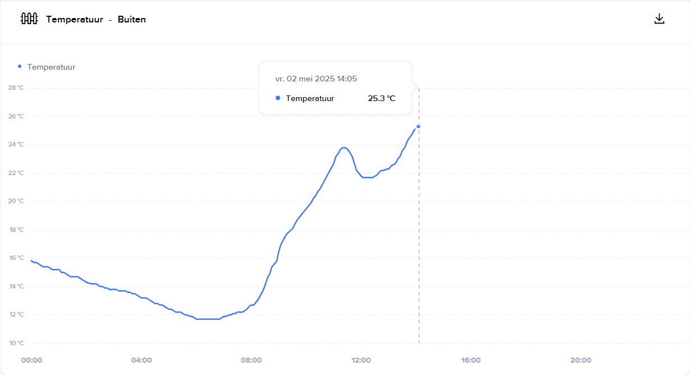The image size is (690, 375).
Task: Click the 12:00 time axis label
Action: point(361,360)
